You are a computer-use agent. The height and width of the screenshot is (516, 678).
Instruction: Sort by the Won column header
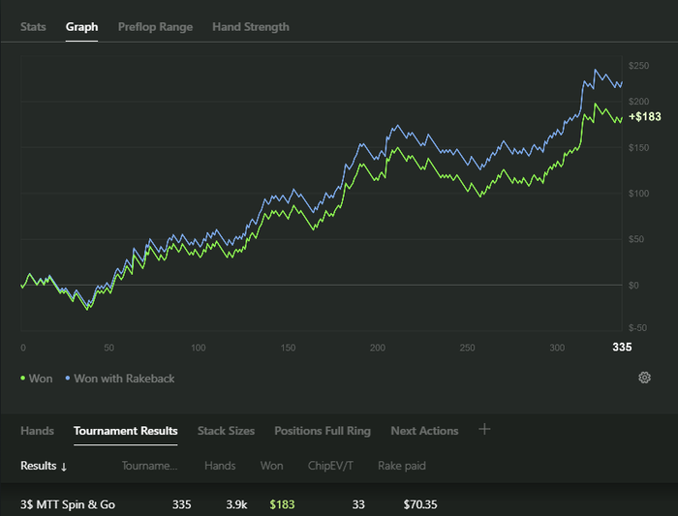tap(271, 466)
